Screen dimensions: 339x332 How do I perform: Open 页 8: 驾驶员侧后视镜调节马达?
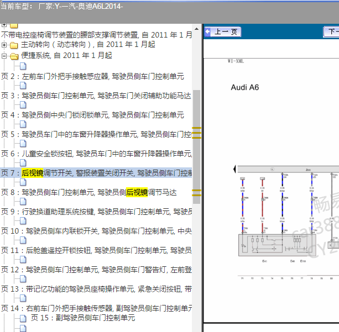[x=89, y=192]
